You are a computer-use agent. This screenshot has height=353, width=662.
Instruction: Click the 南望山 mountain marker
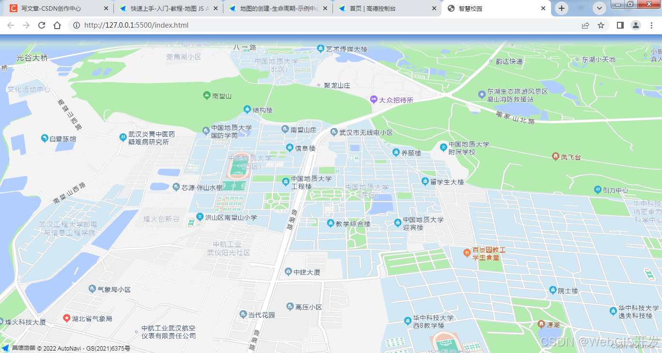point(207,96)
